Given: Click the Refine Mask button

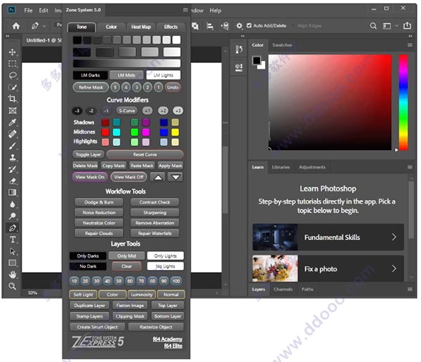Looking at the screenshot, I should click(91, 87).
